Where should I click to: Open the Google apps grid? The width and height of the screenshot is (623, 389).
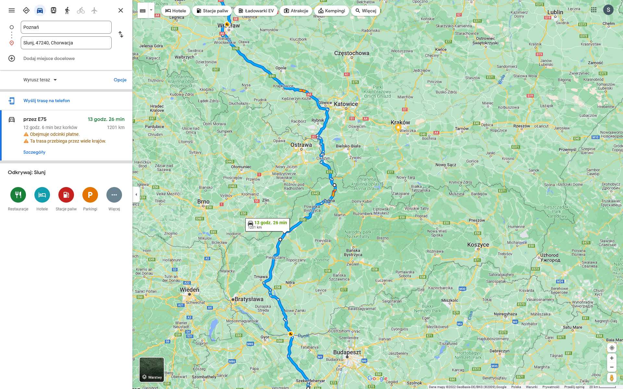click(x=594, y=10)
